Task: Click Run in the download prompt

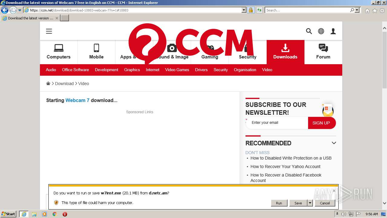Action: point(279,203)
